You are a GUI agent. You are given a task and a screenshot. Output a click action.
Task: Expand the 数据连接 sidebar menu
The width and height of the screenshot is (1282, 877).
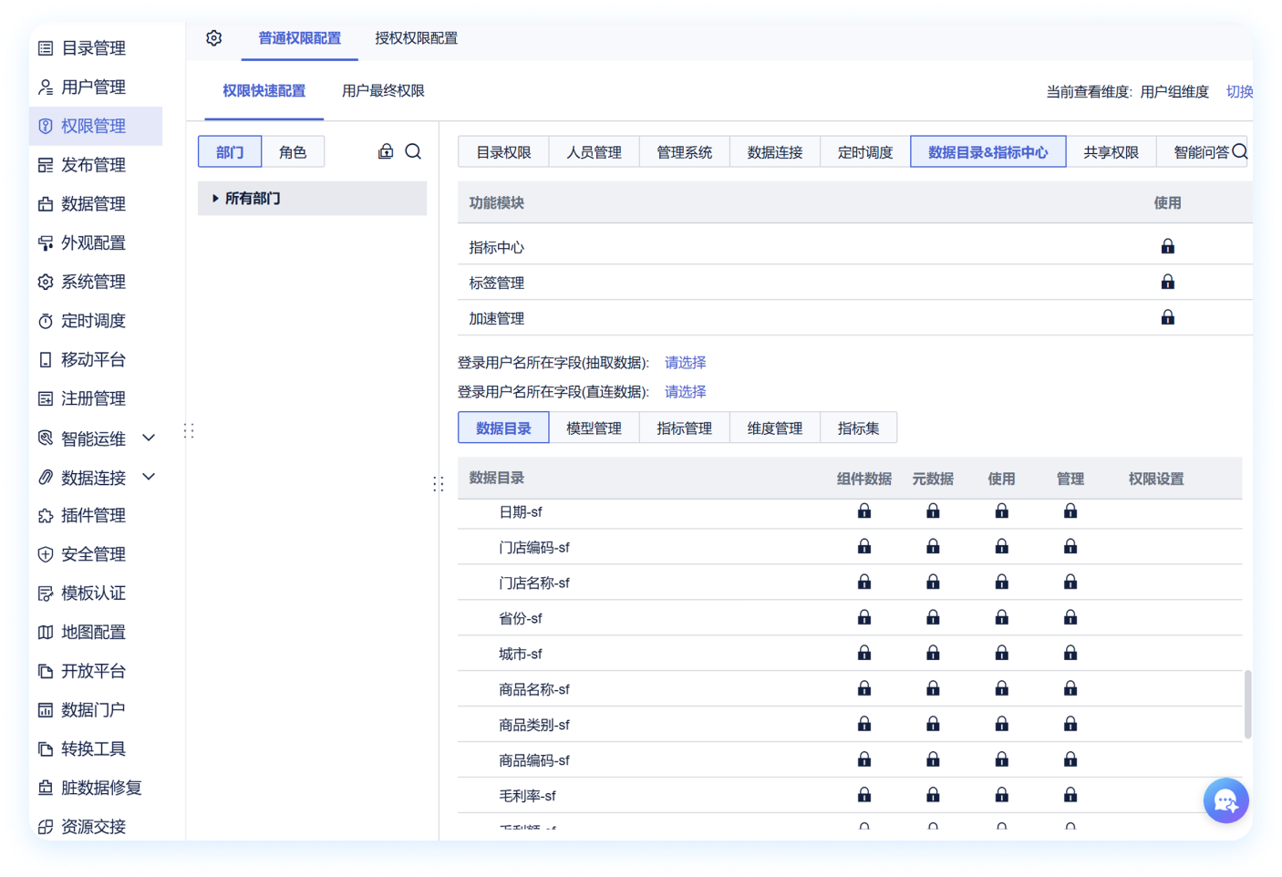(149, 478)
